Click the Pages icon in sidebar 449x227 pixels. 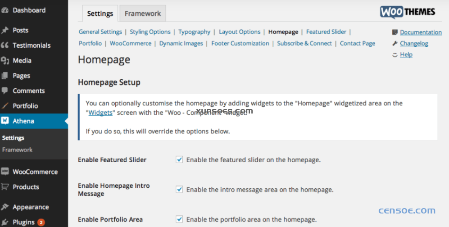[5, 76]
